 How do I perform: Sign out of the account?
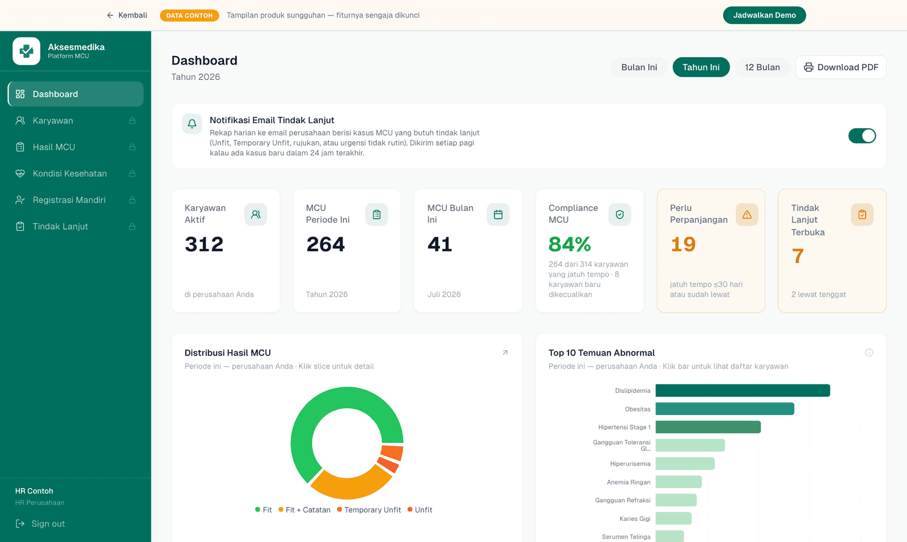coord(40,524)
